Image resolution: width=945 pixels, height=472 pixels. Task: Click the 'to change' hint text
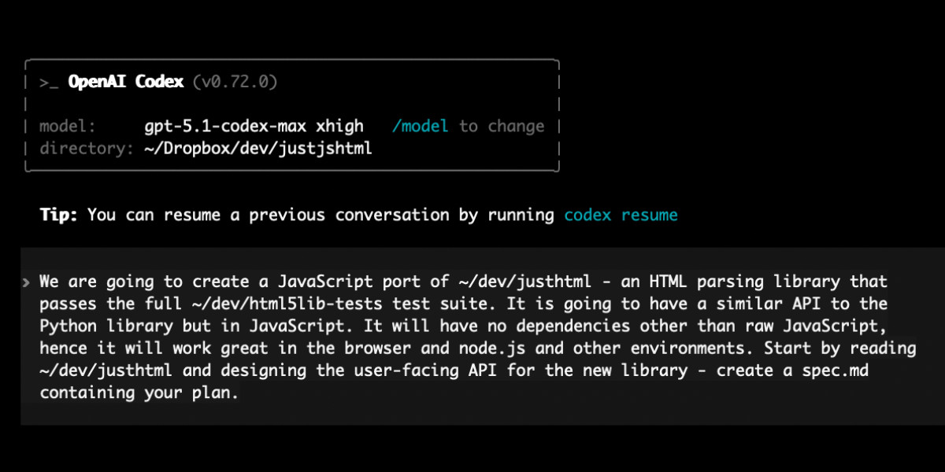[502, 127]
